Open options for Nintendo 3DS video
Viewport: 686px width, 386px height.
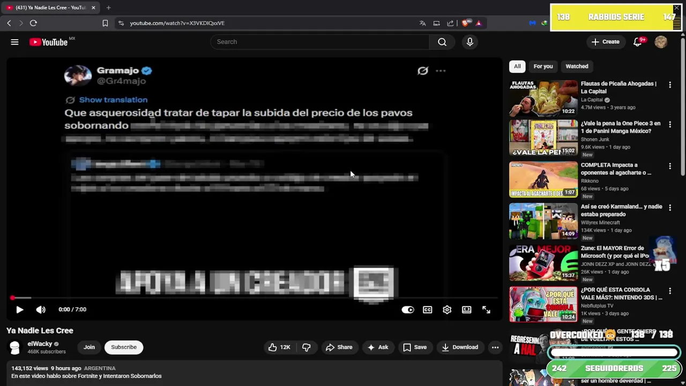pyautogui.click(x=670, y=291)
